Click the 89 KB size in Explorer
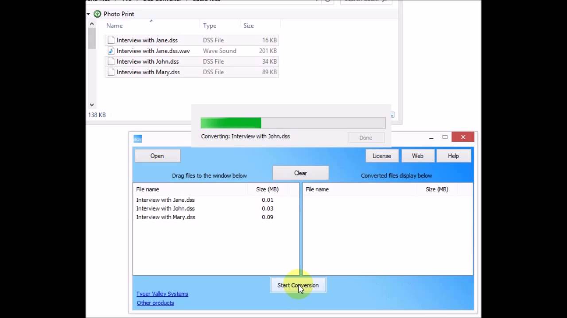The width and height of the screenshot is (567, 318). tap(269, 72)
